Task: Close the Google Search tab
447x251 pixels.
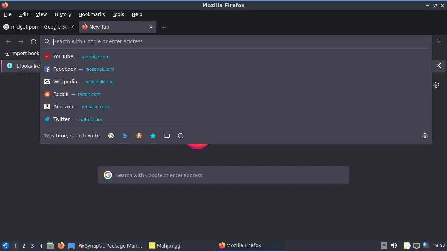Action: 72,27
